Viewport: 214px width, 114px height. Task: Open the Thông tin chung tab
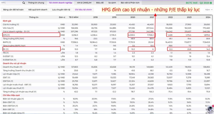point(36,3)
